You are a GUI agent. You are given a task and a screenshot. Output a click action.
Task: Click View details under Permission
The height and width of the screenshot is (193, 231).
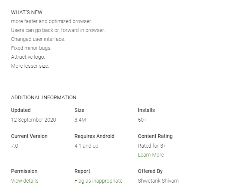click(x=25, y=181)
